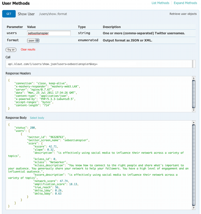The width and height of the screenshot is (201, 214).
Task: Click down arrow of Response Headers scrollbar
Action: tap(194, 110)
